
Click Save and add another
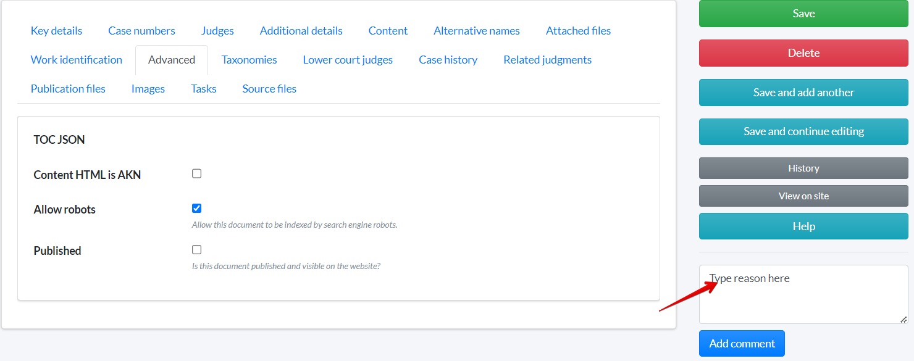(x=803, y=93)
